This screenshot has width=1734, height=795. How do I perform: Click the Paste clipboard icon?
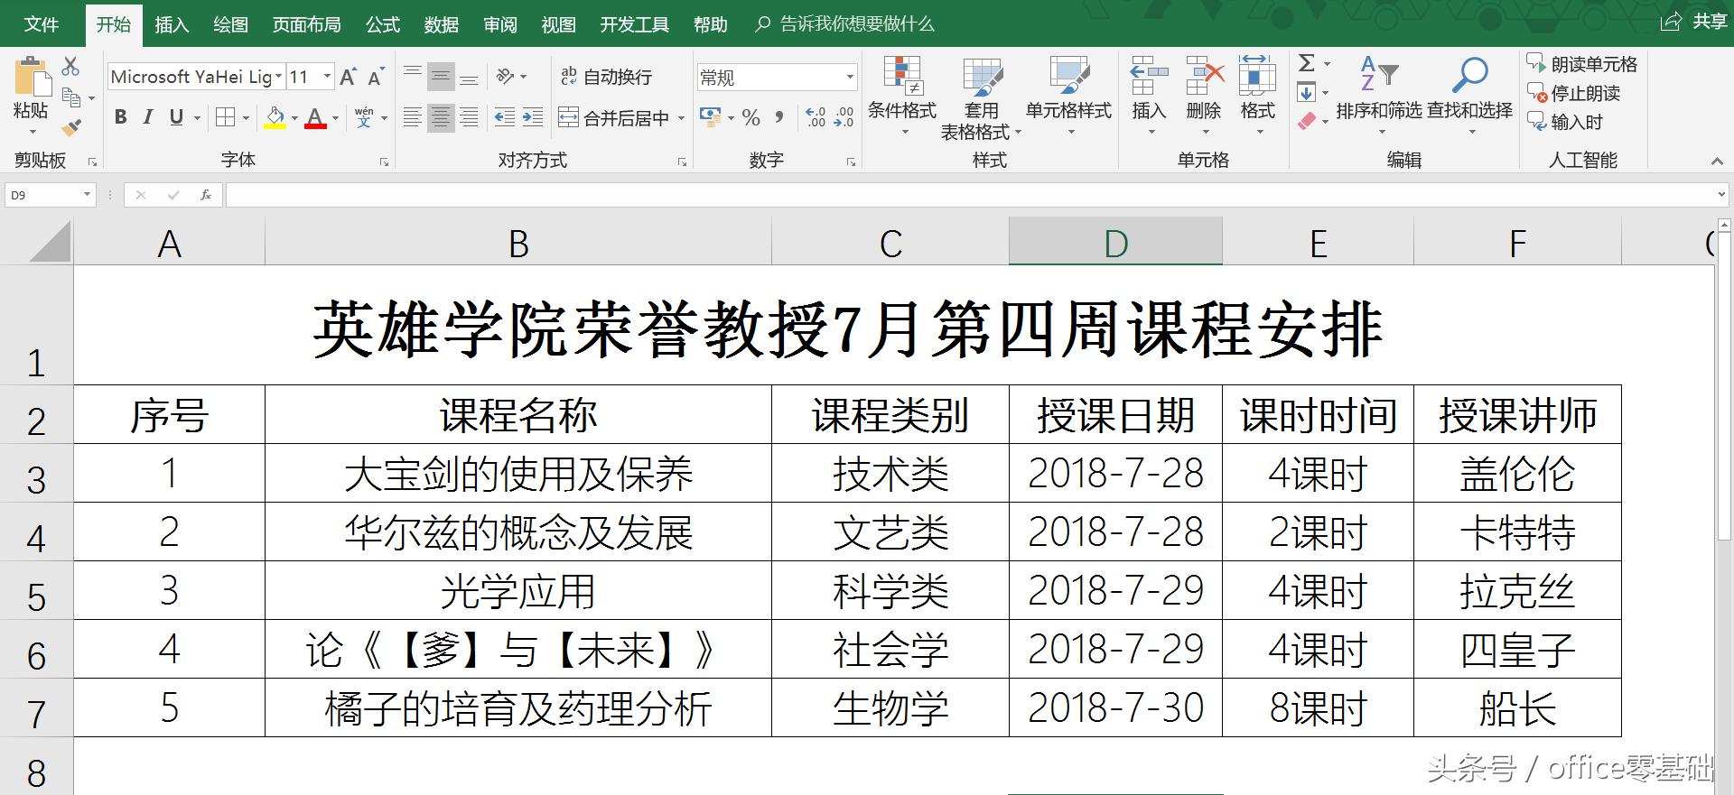click(x=33, y=78)
